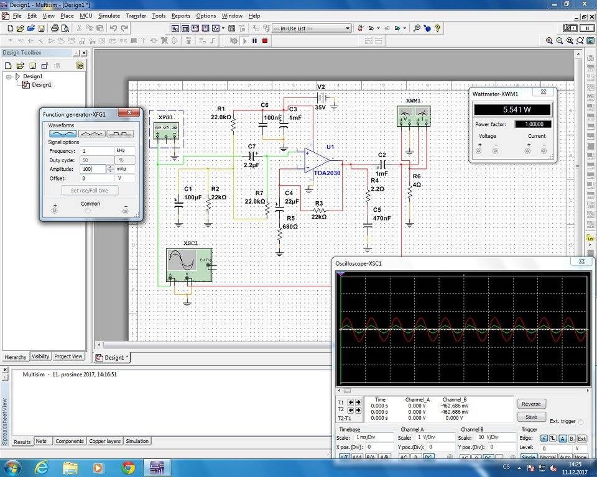
Task: Open a sample design
Action: 31,28
